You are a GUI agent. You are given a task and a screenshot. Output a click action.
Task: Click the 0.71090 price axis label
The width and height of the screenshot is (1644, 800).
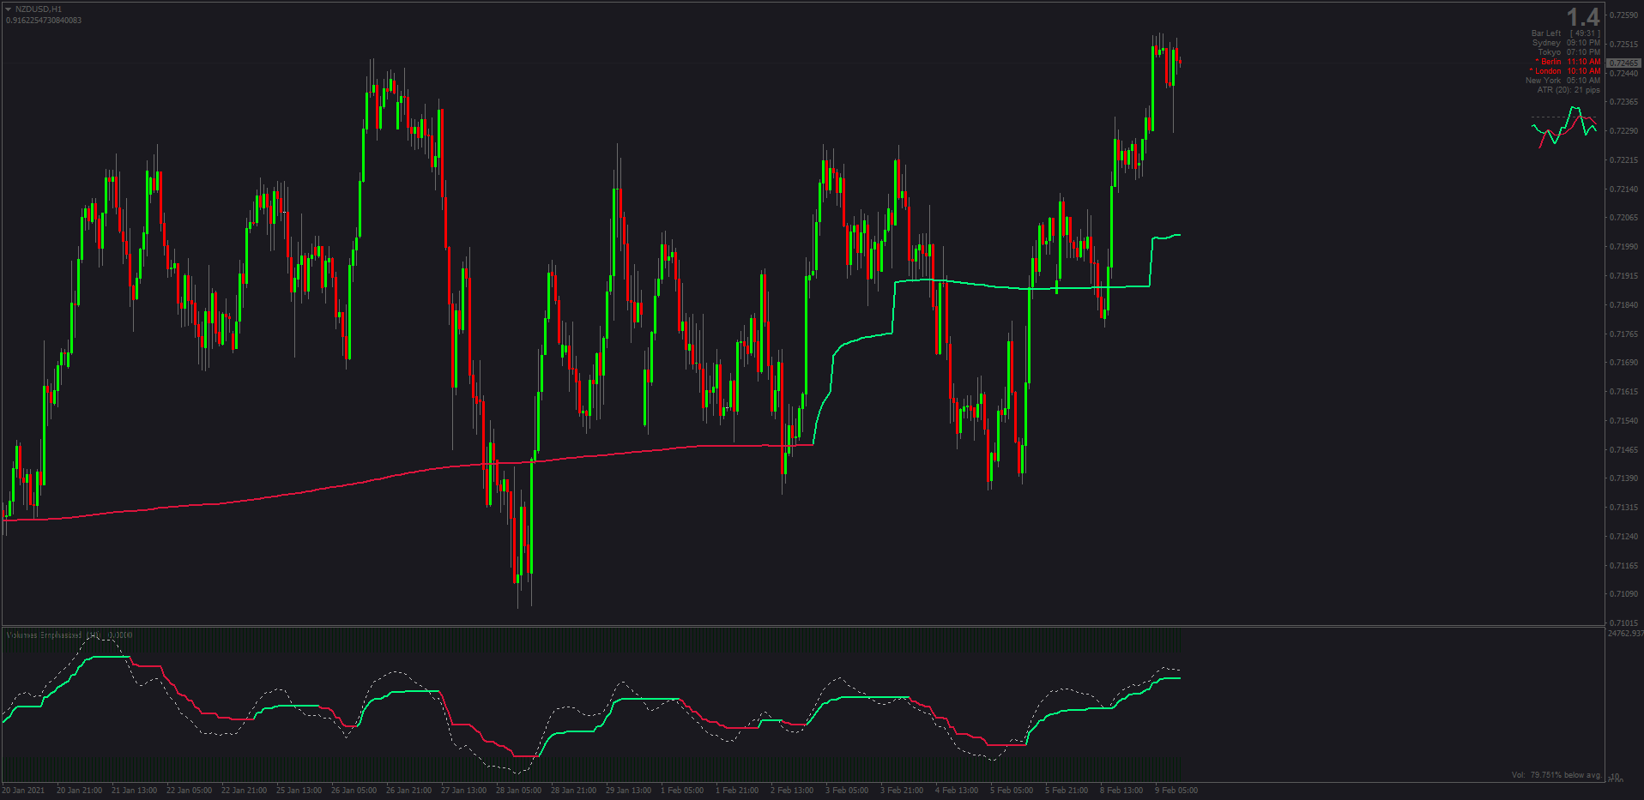tap(1624, 594)
